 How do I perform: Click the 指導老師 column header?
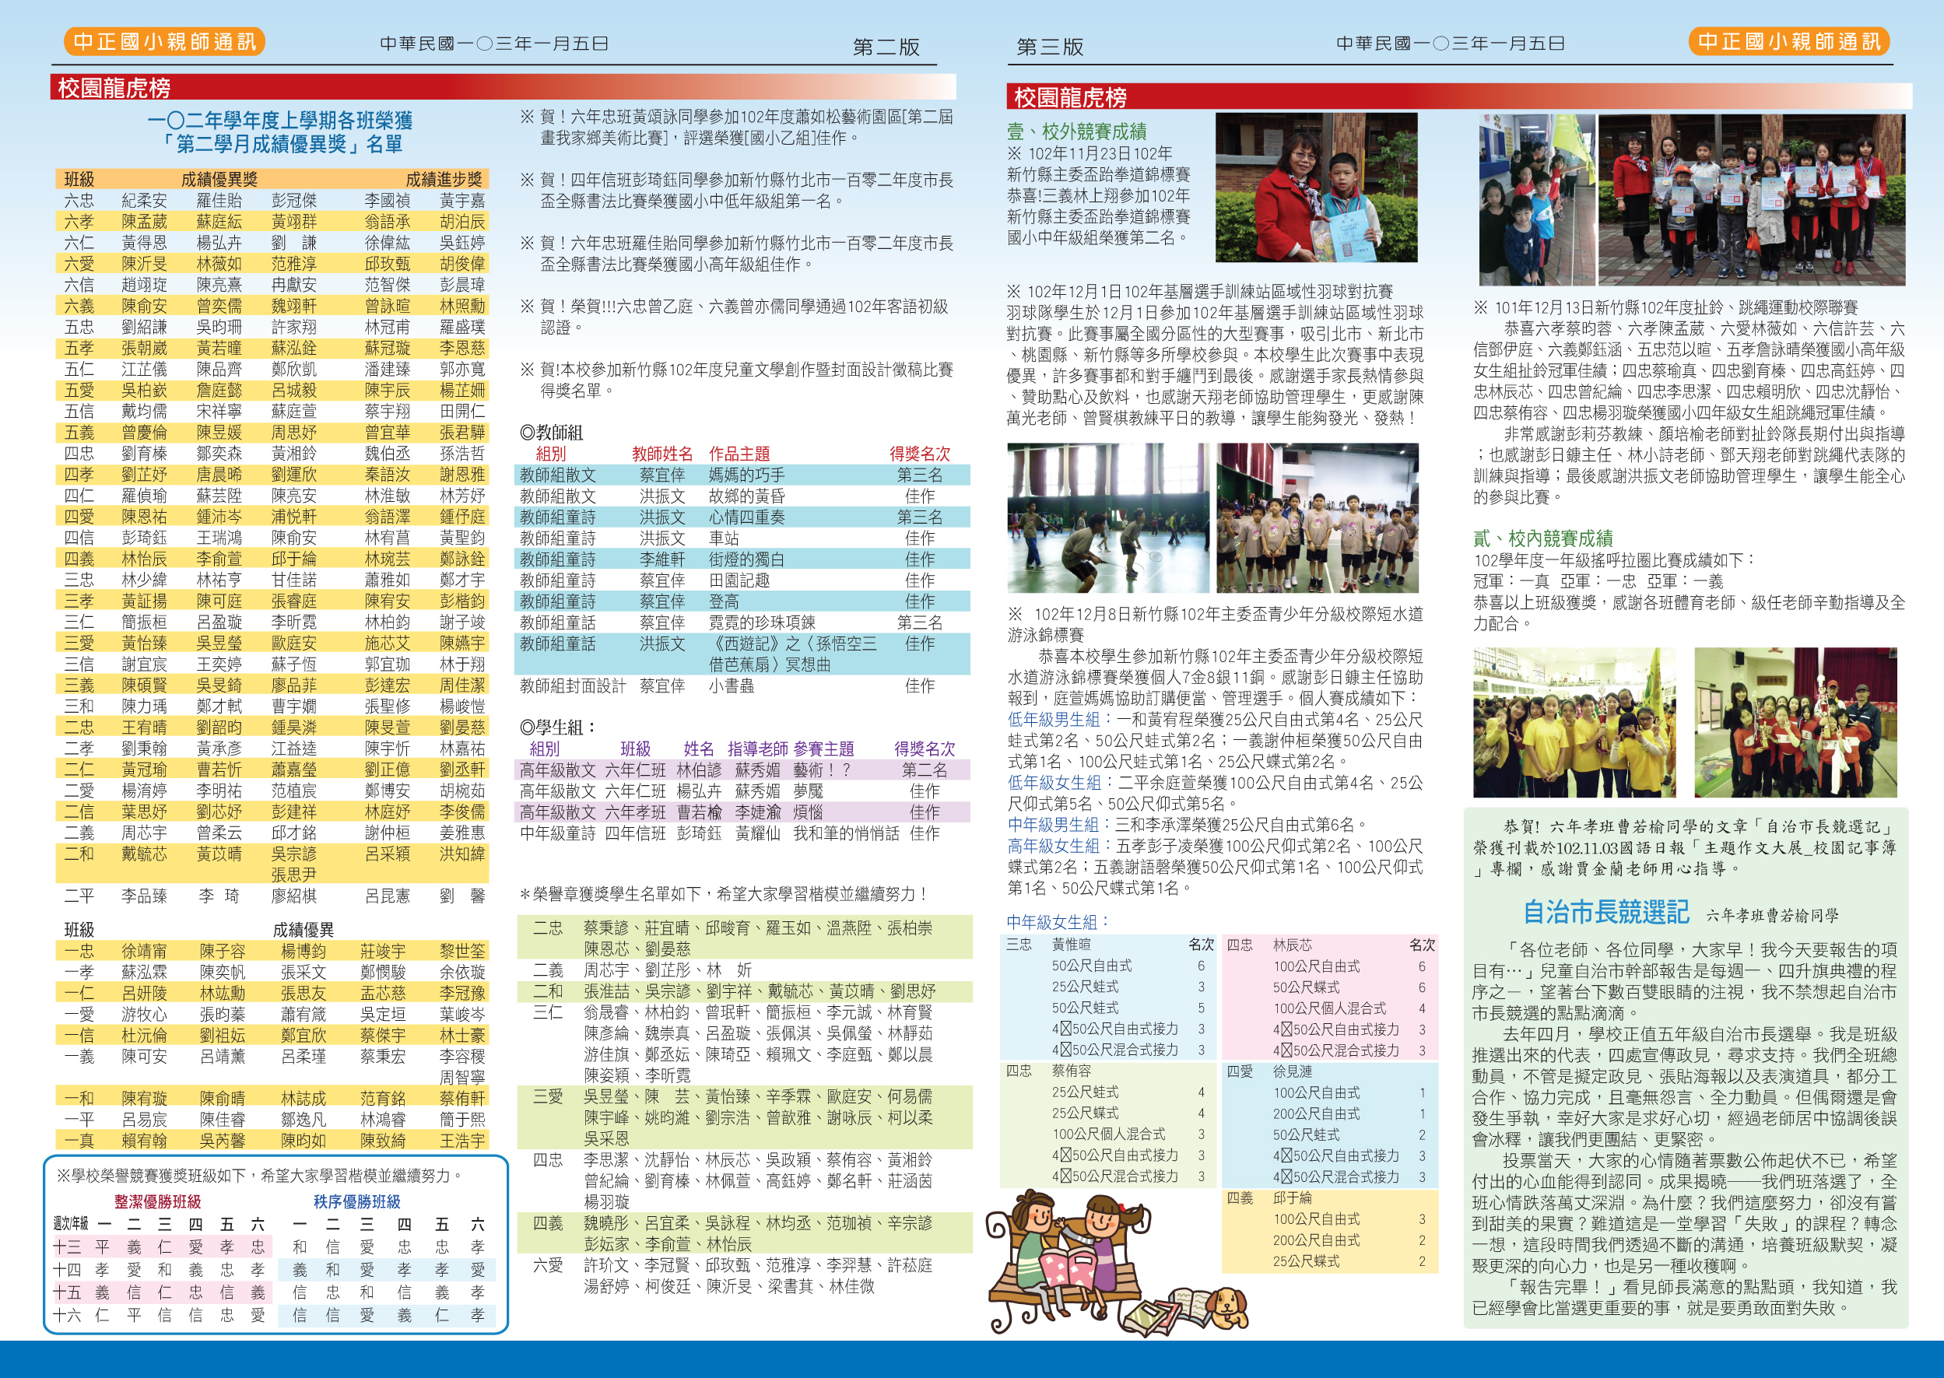click(758, 749)
